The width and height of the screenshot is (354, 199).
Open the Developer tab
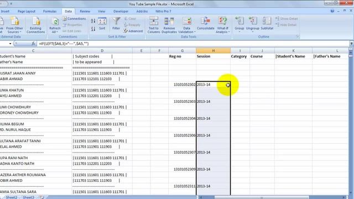121,11
